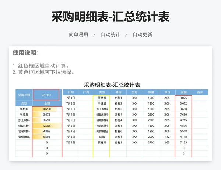Select the quantity cell 1500

point(151,98)
